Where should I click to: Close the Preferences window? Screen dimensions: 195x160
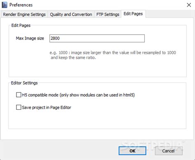[189, 5]
